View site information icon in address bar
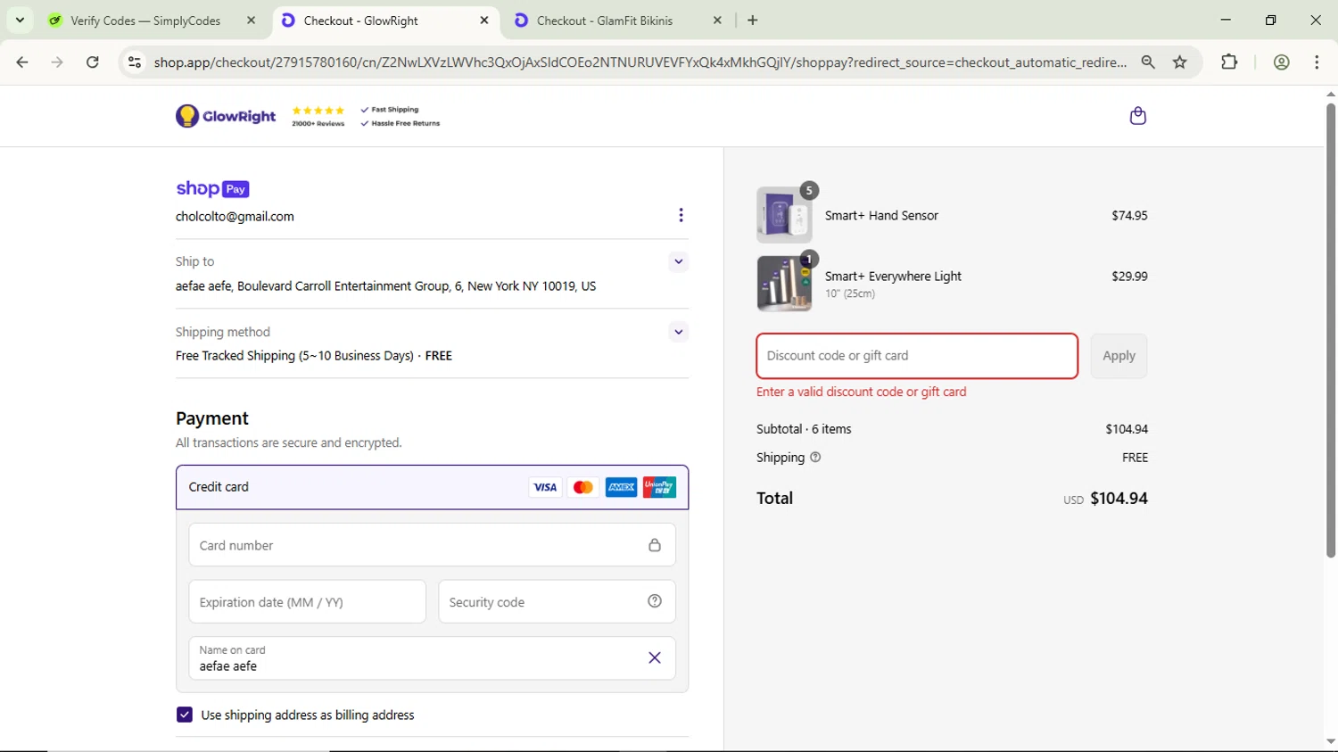Screen dimensions: 1338x752 coord(135,62)
